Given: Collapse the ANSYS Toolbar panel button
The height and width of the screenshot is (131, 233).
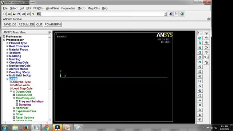Looking at the screenshot, I should click(x=208, y=19).
